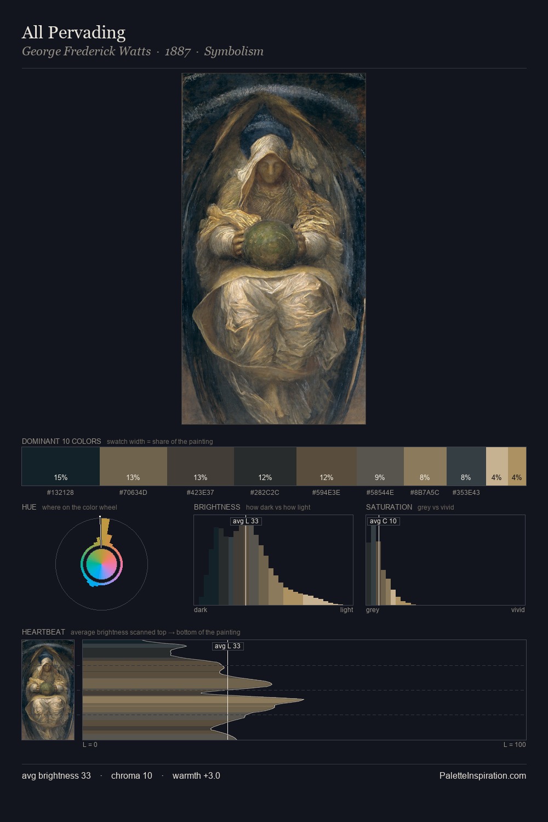
Task: Click the 'light' axis label under Brightness
Action: (x=346, y=610)
